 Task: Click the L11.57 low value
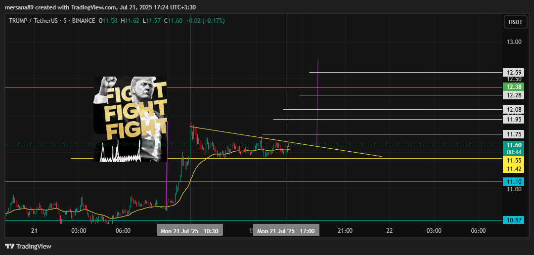coord(152,21)
